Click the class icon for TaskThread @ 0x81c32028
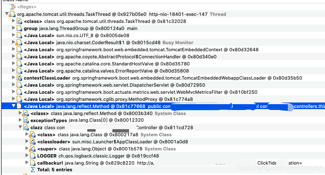The width and height of the screenshot is (325, 175). click(19, 21)
